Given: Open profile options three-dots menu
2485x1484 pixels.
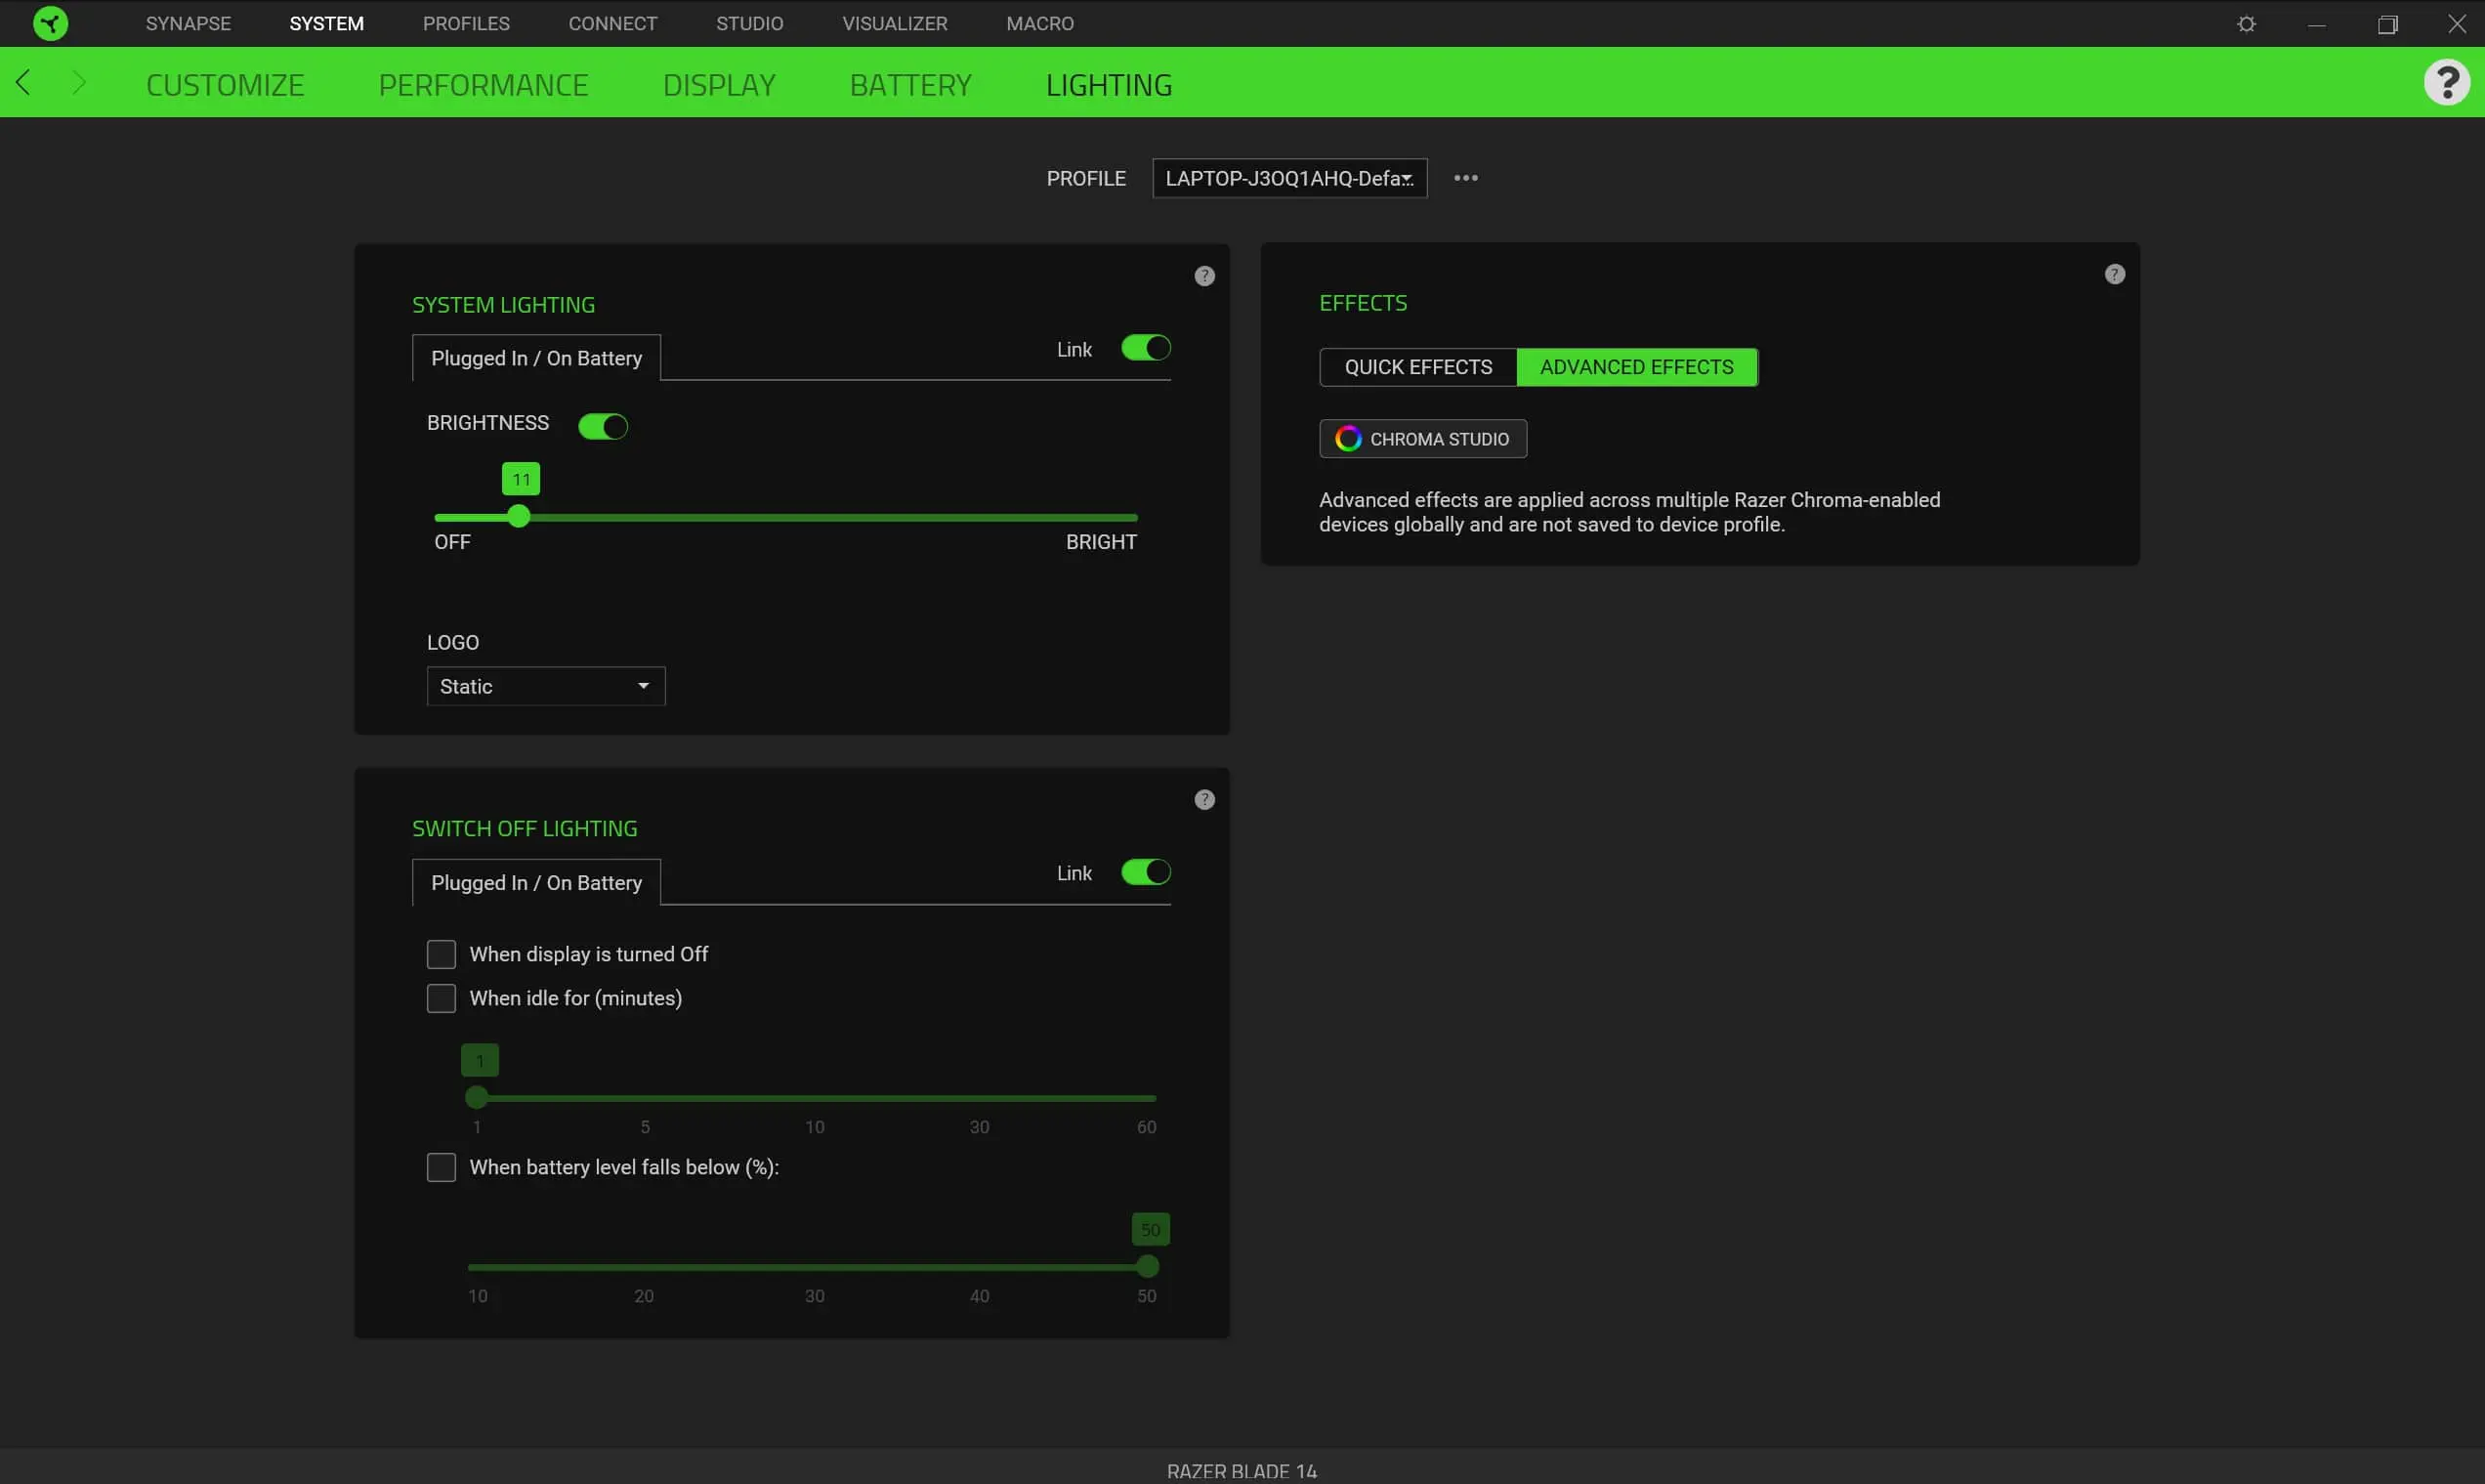Looking at the screenshot, I should point(1465,178).
